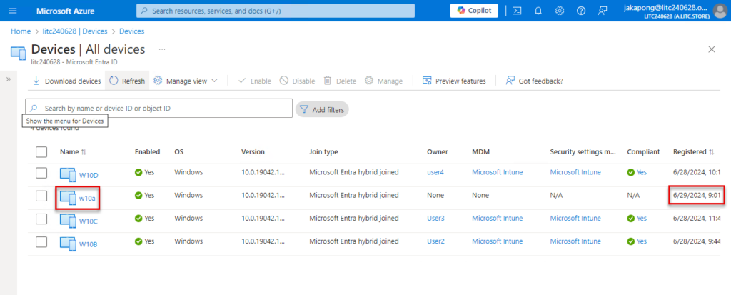This screenshot has width=731, height=295.
Task: Click the Devices blade header icon
Action: 18,53
